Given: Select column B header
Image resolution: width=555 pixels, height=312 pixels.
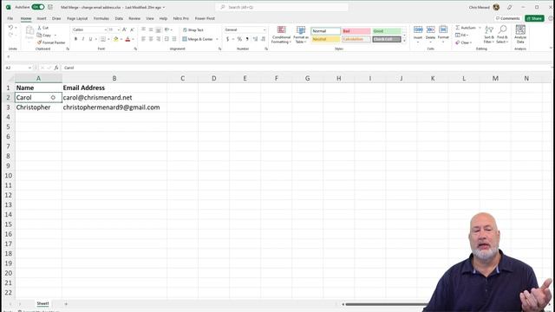Looking at the screenshot, I should [114, 78].
